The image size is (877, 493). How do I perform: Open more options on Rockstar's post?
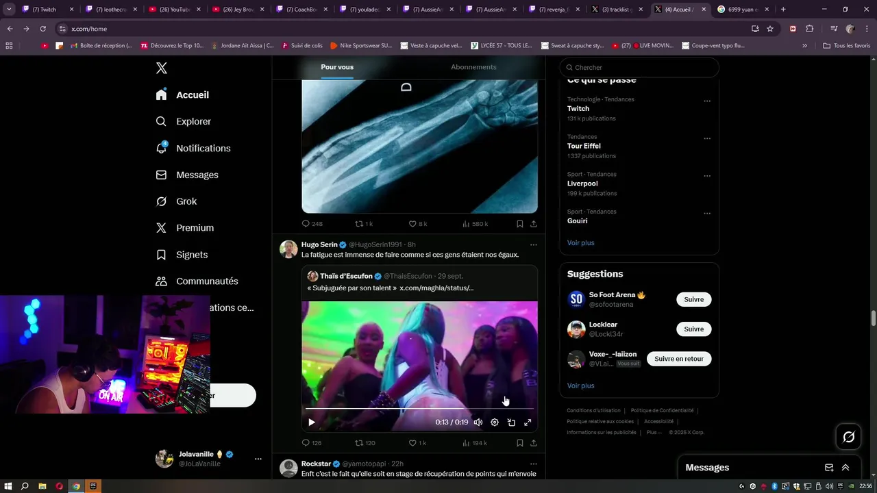point(534,464)
